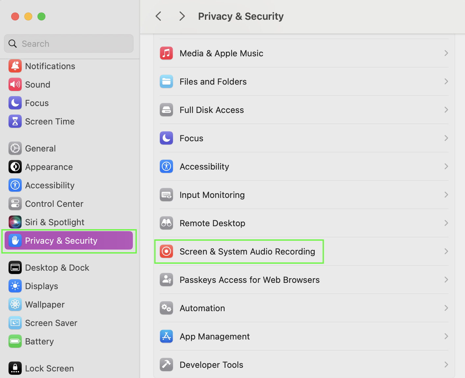Screen dimensions: 465x378
Task: Click the Media & Apple Music icon
Action: (x=166, y=53)
